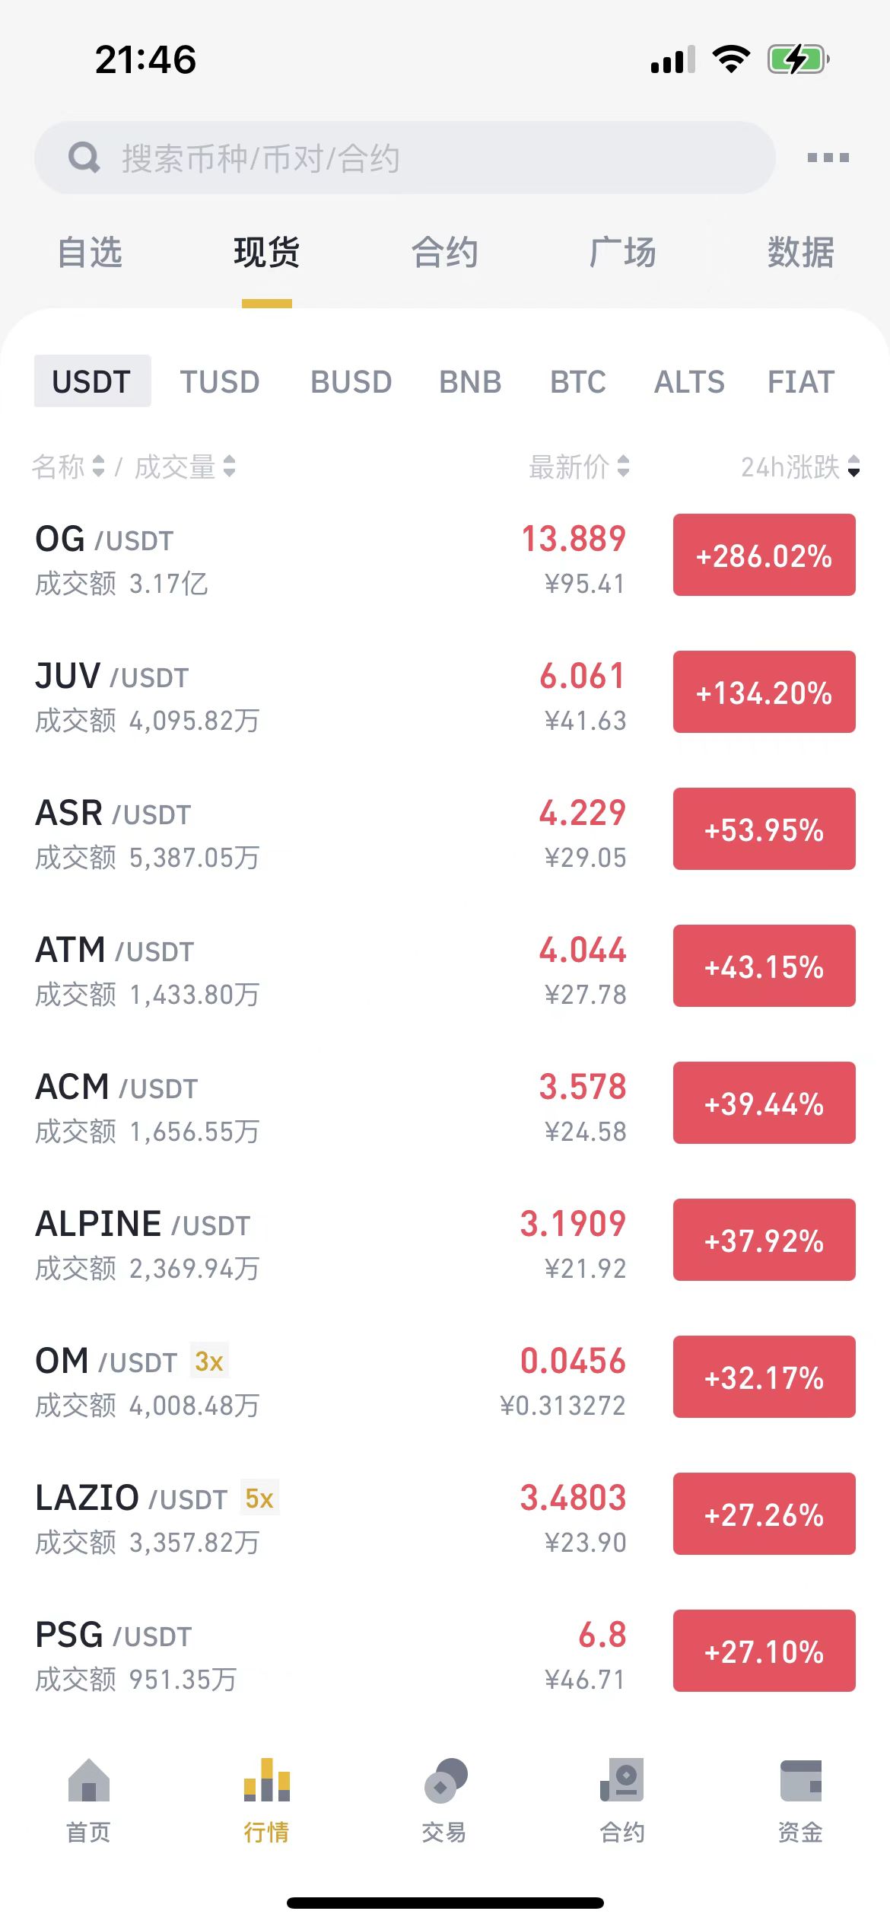The width and height of the screenshot is (890, 1927).
Task: Sort list by 最新价 latest price
Action: [579, 467]
